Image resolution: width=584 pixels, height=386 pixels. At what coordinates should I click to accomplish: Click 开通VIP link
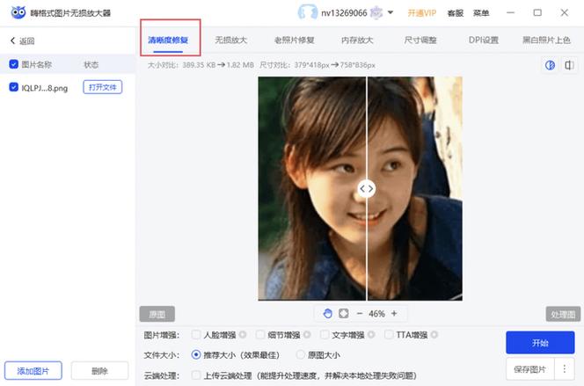tap(421, 13)
